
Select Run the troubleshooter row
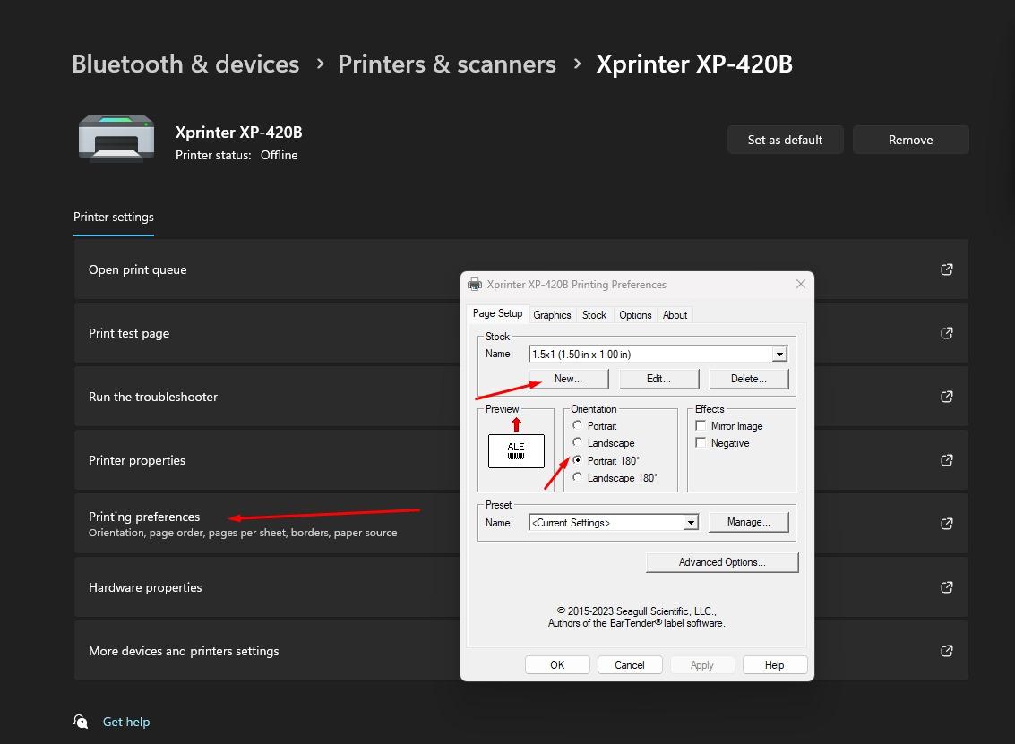(521, 396)
